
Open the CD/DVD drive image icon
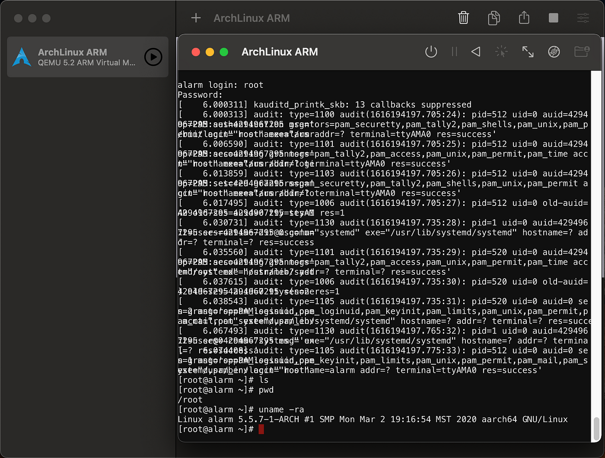554,52
